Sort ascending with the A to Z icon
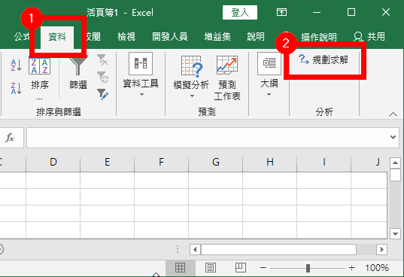The width and height of the screenshot is (404, 277). [x=16, y=65]
